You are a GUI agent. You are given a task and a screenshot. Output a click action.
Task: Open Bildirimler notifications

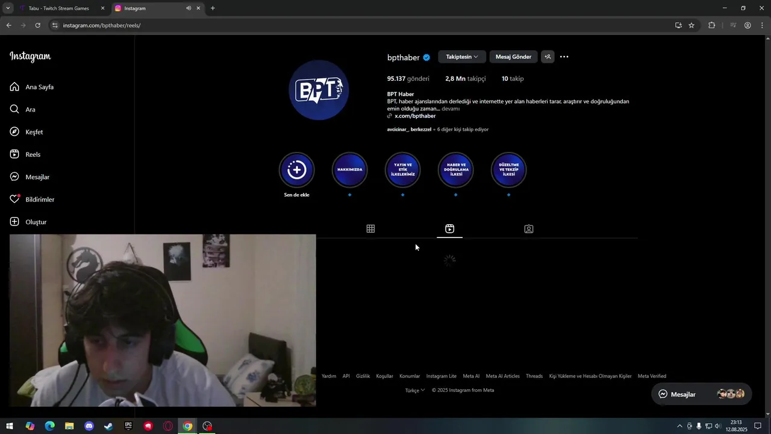pos(33,200)
